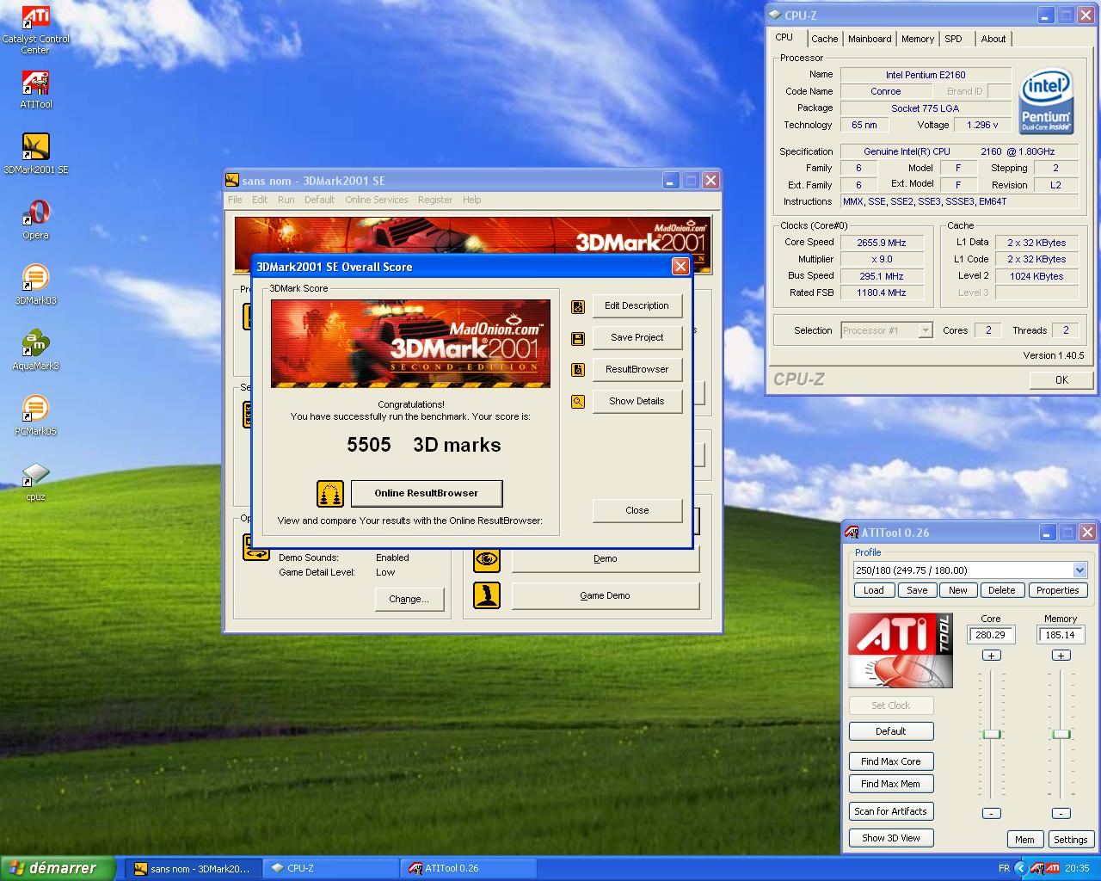Increase Core clock with plus button

pyautogui.click(x=992, y=656)
